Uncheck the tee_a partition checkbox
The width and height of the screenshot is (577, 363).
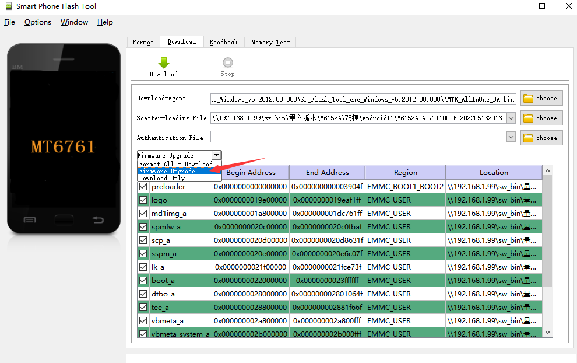point(143,308)
